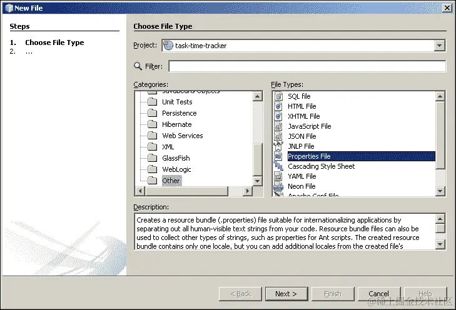Click the Persistence folder icon
The width and height of the screenshot is (456, 310).
pos(152,113)
